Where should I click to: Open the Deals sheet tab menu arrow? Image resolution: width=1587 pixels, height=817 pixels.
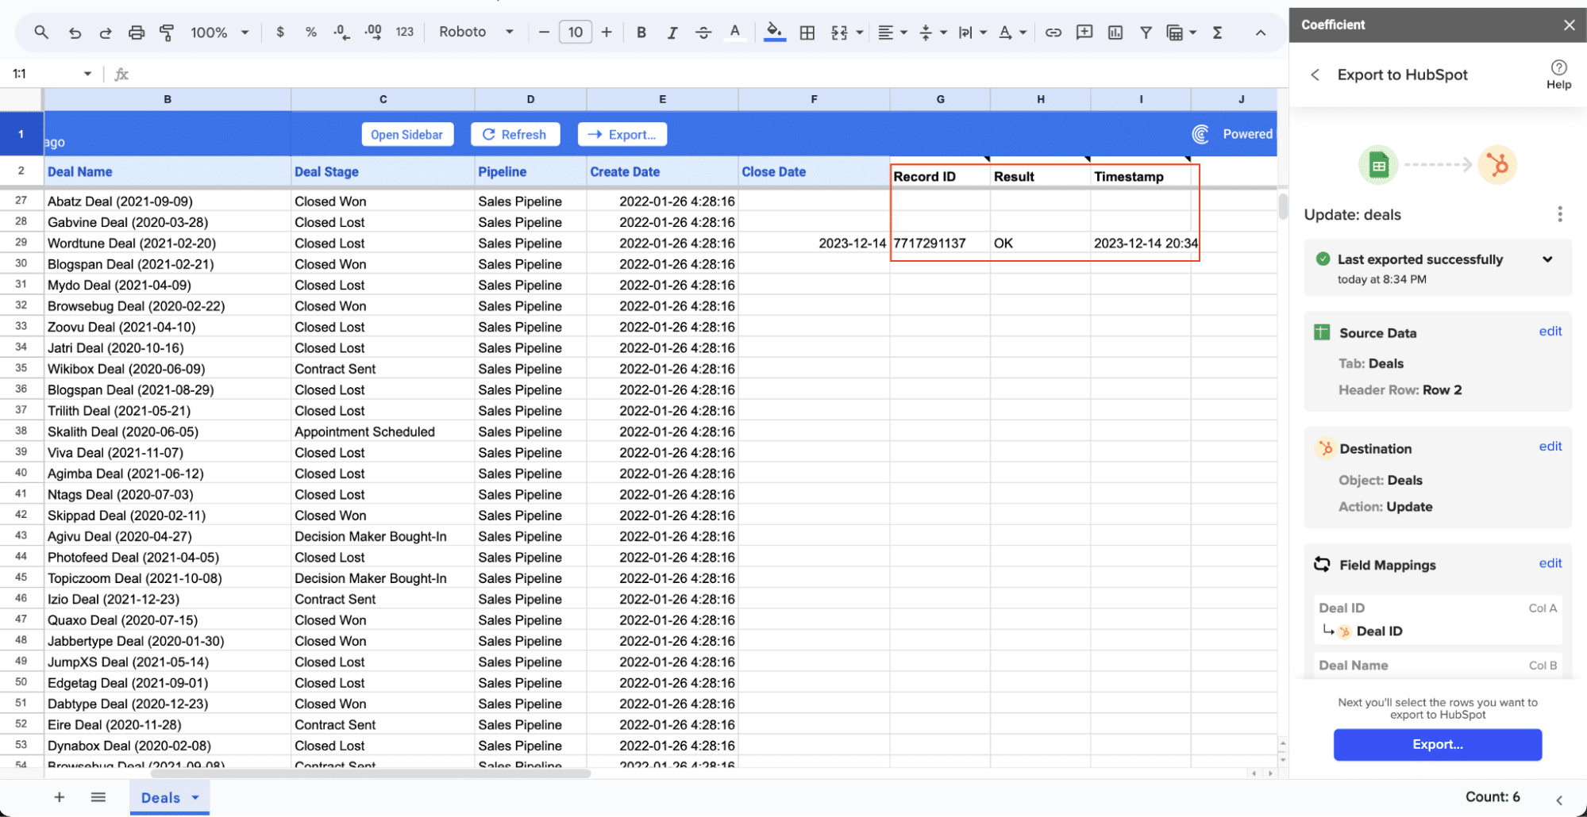click(195, 797)
